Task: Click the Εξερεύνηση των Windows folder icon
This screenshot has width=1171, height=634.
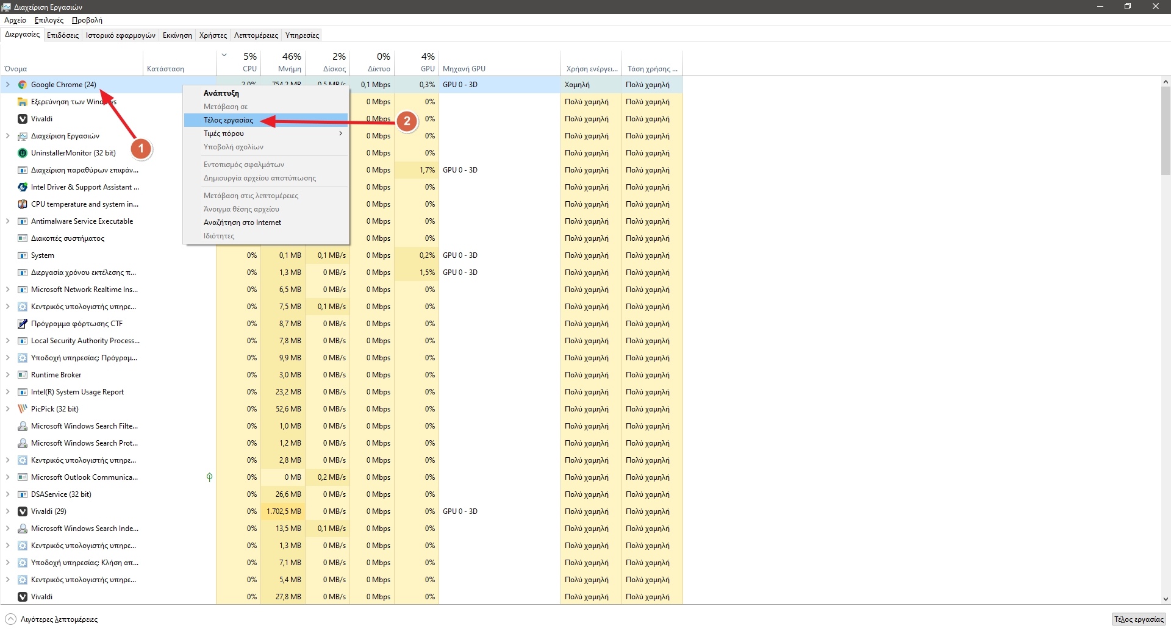Action: 23,102
